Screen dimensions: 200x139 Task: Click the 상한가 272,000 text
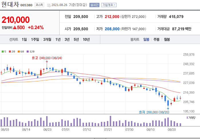click(133, 17)
